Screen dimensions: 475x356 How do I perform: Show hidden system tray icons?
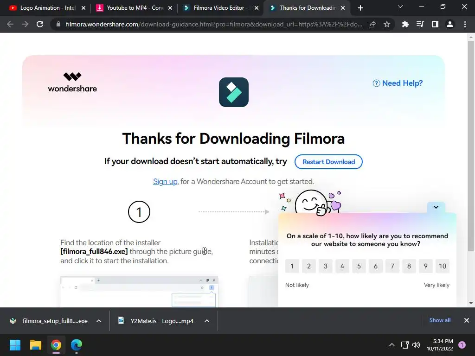(392, 345)
